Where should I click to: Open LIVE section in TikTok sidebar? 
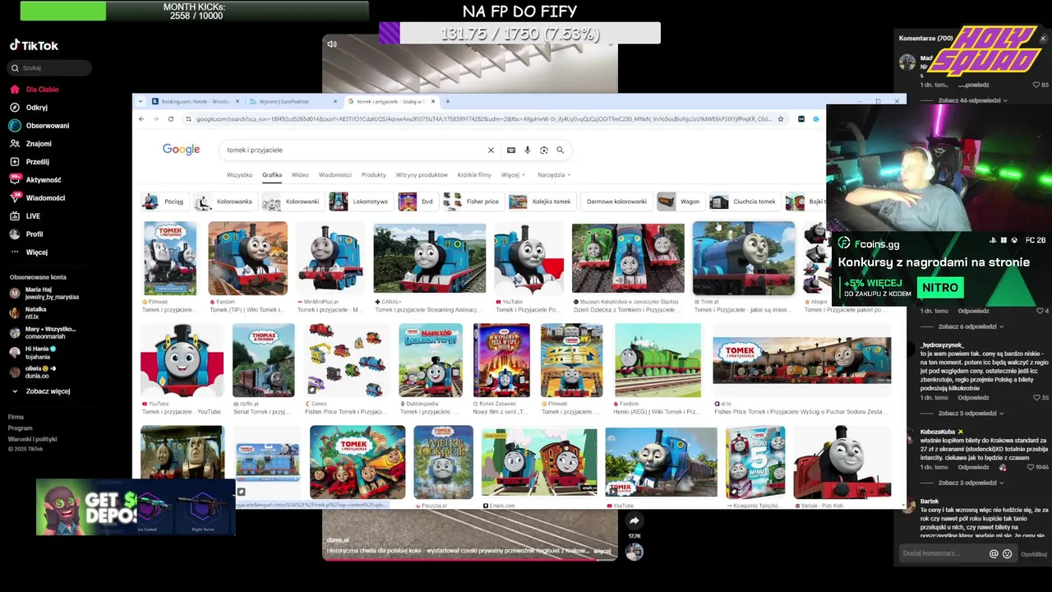coord(25,216)
